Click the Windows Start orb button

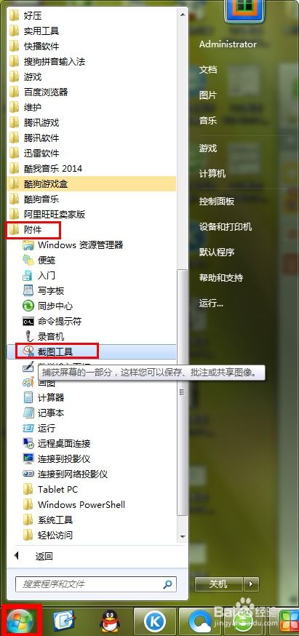pos(20,621)
